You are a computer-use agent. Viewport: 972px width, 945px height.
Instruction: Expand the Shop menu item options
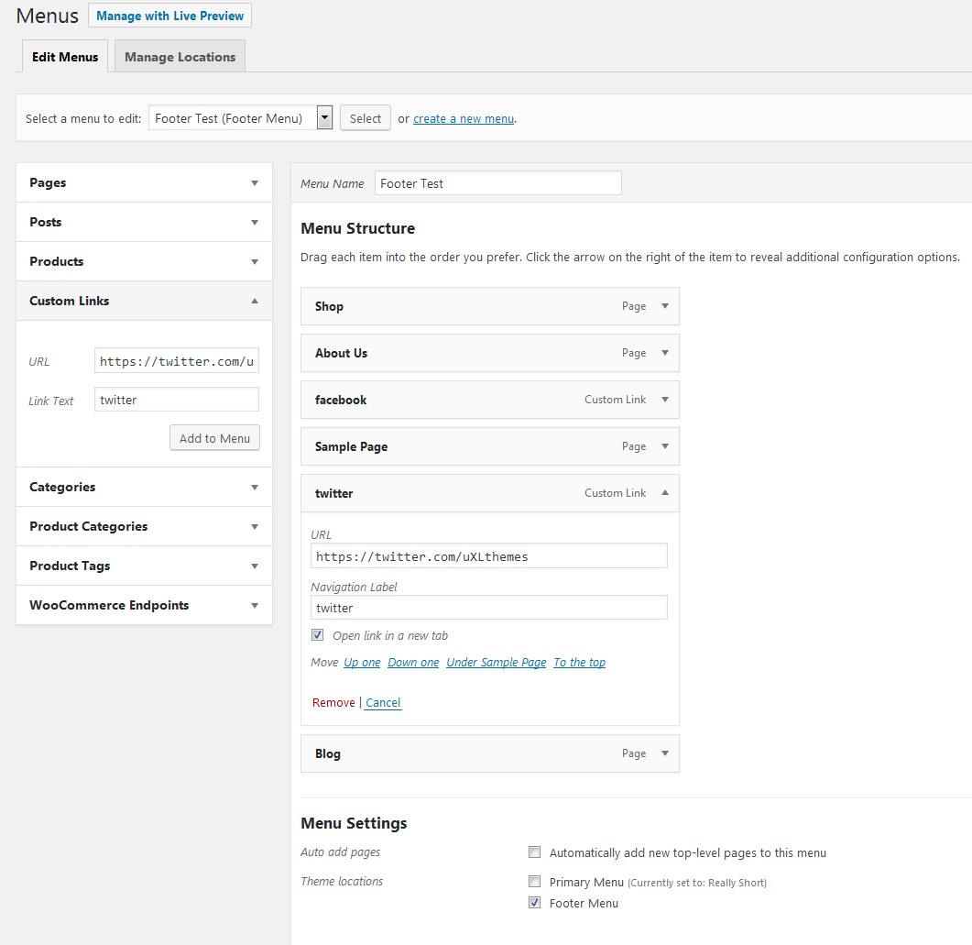tap(665, 306)
